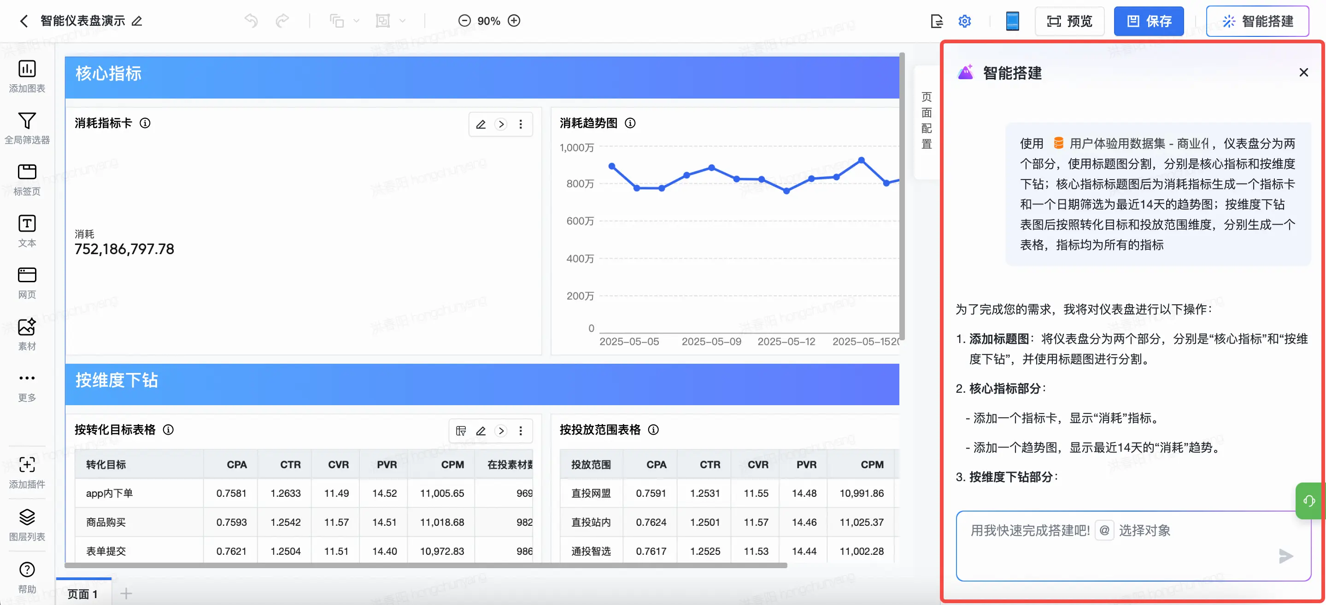Open the 图层列表 layer list
Image resolution: width=1326 pixels, height=605 pixels.
point(27,517)
